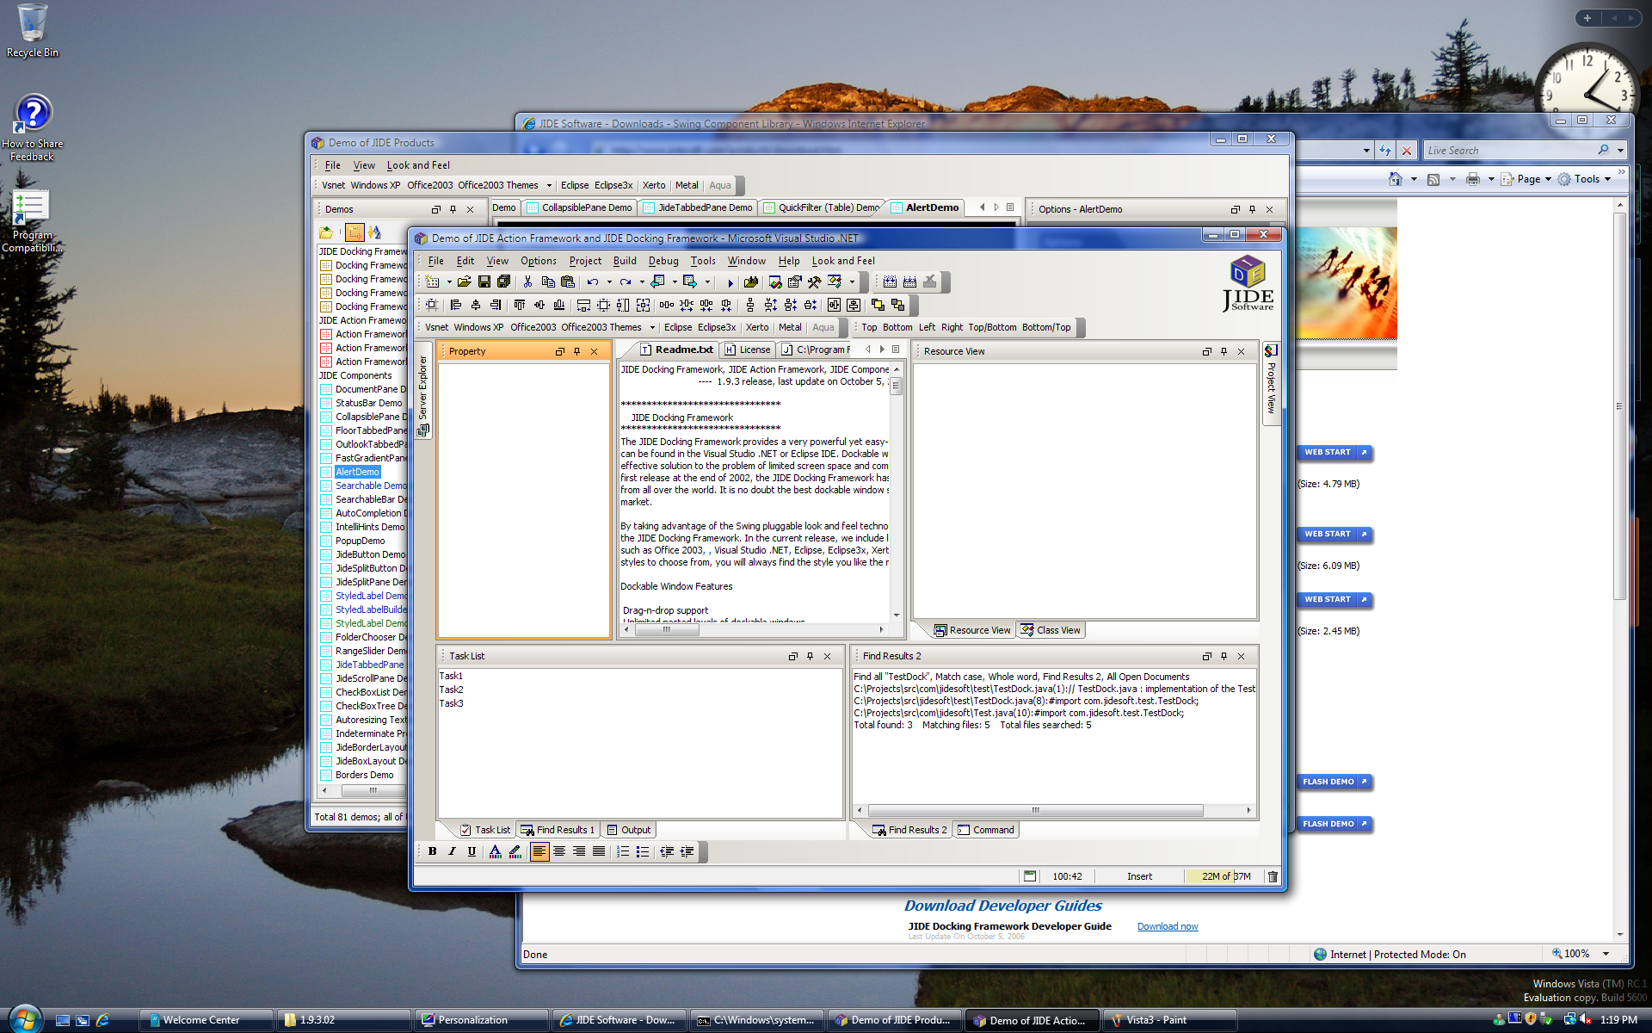The height and width of the screenshot is (1033, 1652).
Task: Click the Download now link
Action: pyautogui.click(x=1168, y=926)
